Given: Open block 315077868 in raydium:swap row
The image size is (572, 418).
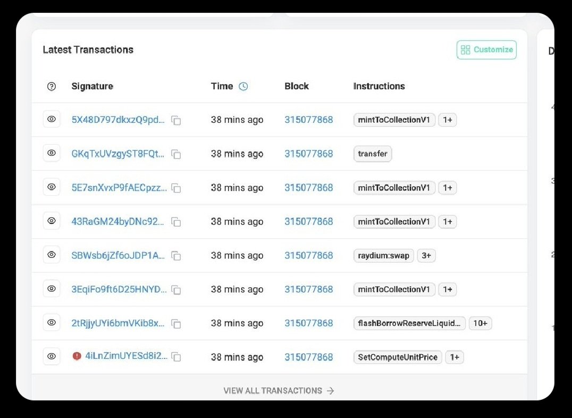Looking at the screenshot, I should pyautogui.click(x=309, y=256).
